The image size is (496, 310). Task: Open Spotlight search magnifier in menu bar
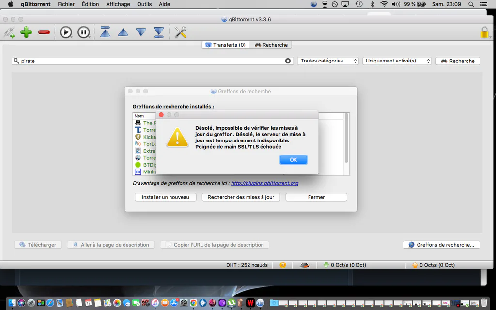click(x=471, y=4)
